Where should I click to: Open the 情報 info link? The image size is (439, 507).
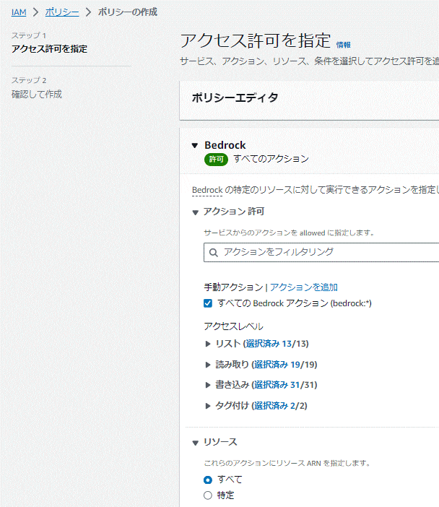[343, 45]
